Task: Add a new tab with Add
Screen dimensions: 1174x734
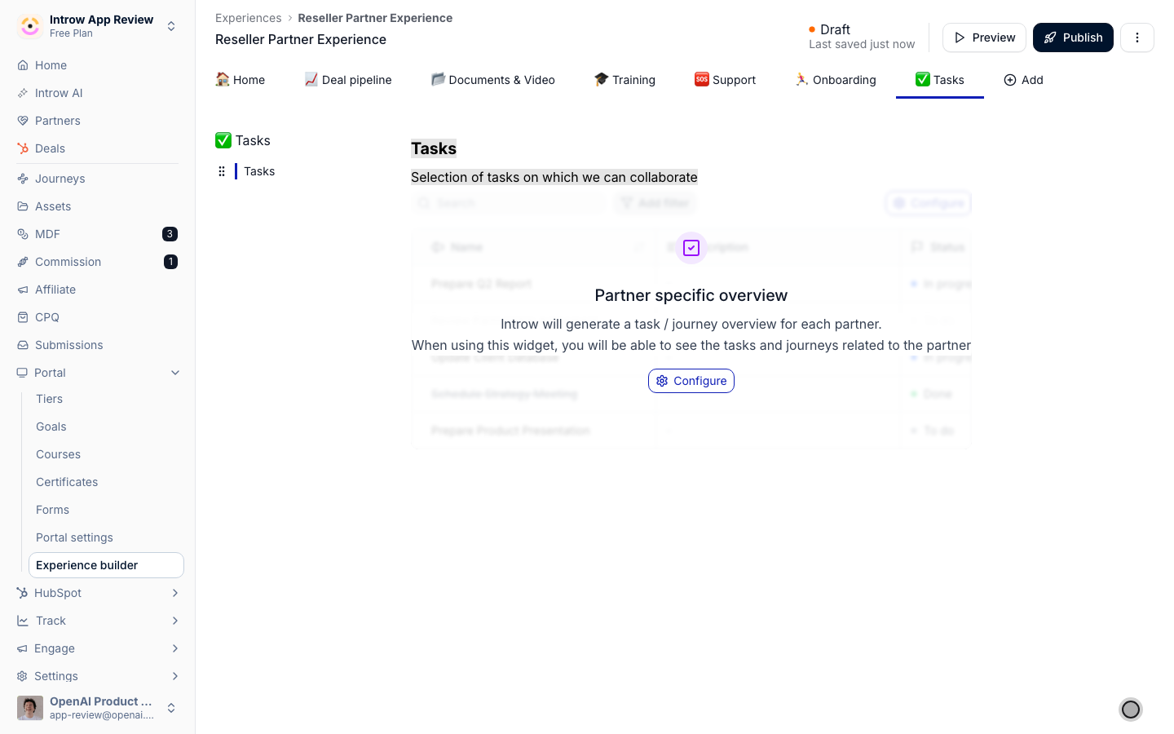Action: 1023,80
